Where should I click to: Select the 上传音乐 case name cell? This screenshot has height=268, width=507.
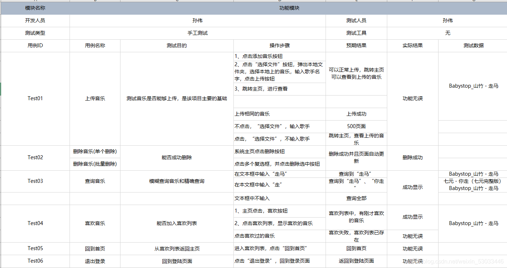click(x=95, y=99)
